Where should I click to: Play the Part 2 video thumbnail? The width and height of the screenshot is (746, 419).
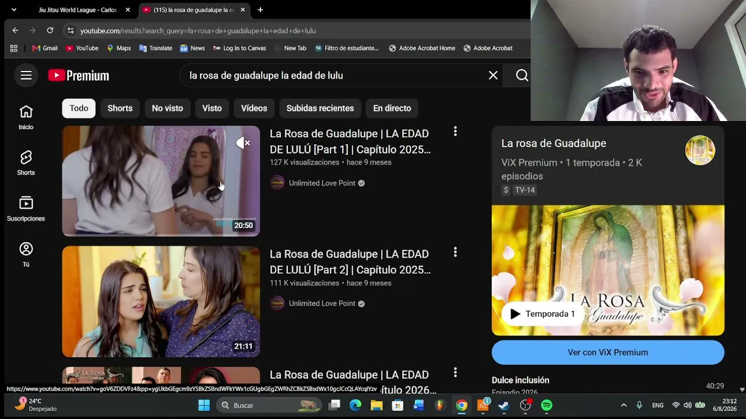(x=161, y=301)
